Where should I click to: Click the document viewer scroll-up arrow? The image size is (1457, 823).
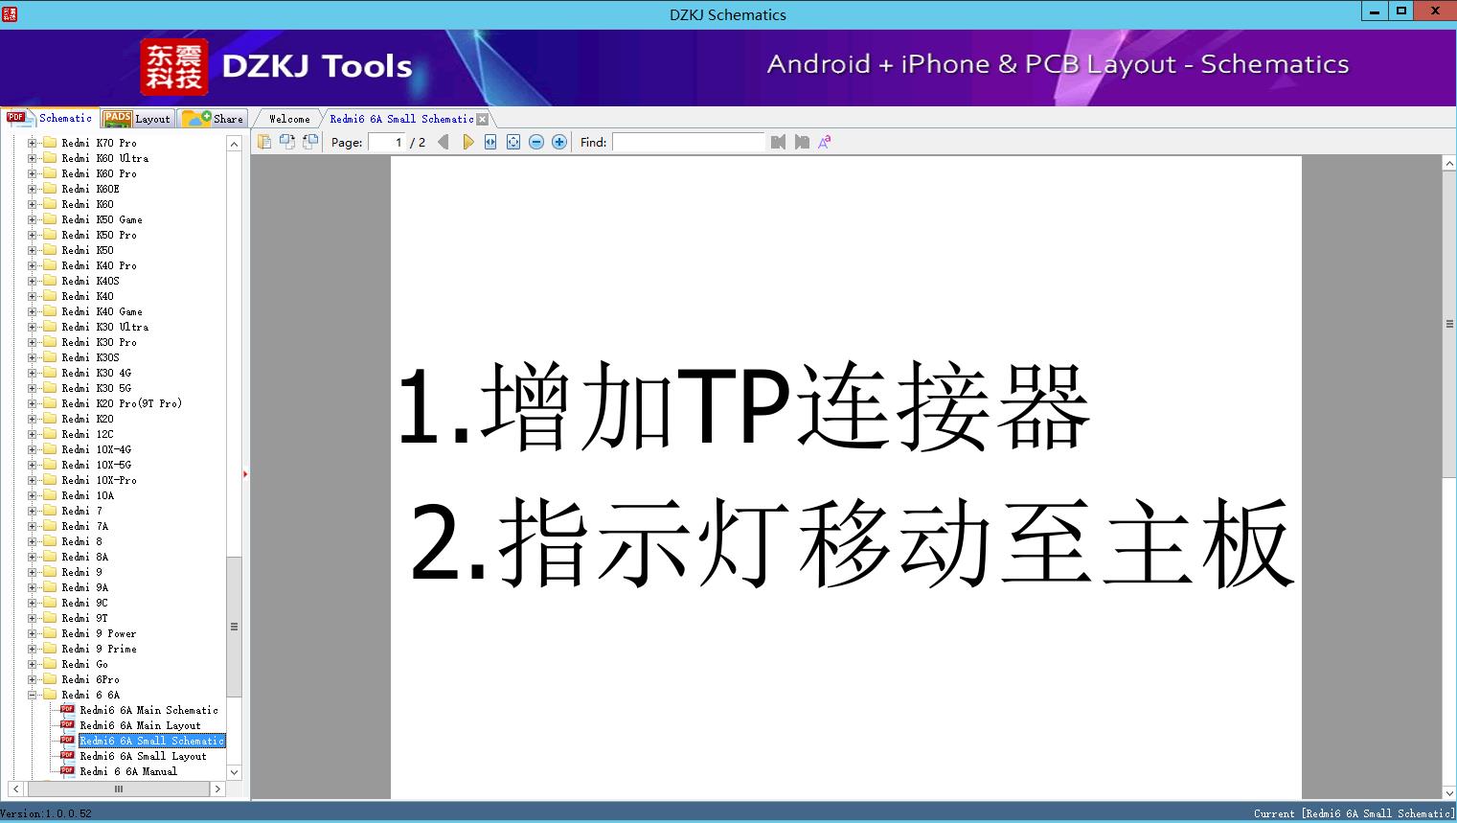click(1449, 164)
